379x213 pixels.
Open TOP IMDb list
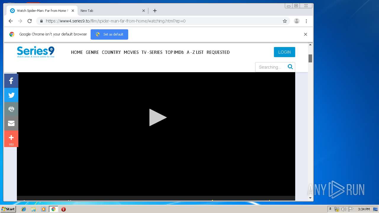174,52
